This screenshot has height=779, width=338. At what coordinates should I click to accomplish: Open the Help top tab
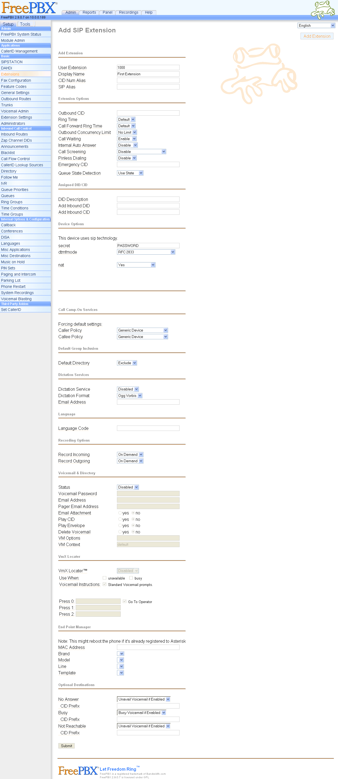click(149, 12)
